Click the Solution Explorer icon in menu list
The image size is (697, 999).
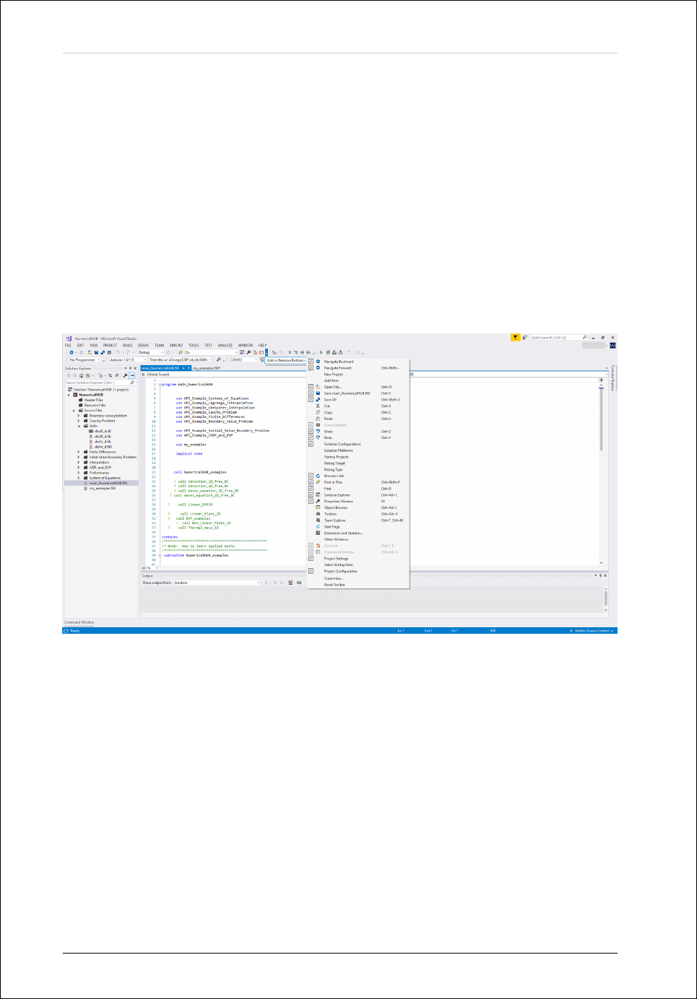point(318,494)
